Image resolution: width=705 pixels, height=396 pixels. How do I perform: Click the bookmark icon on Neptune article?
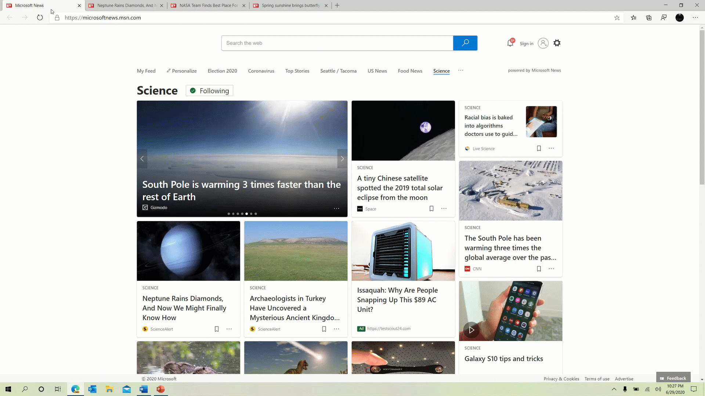click(x=216, y=329)
